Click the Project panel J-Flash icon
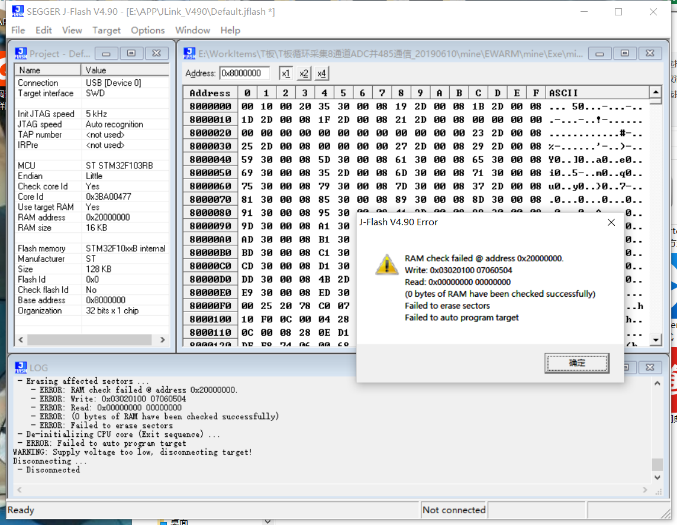 tap(21, 53)
